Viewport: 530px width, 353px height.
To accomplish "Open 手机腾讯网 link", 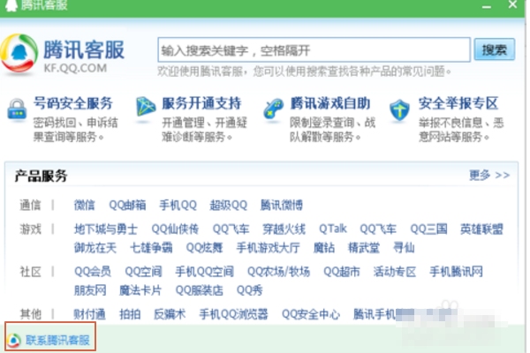I will coord(456,272).
